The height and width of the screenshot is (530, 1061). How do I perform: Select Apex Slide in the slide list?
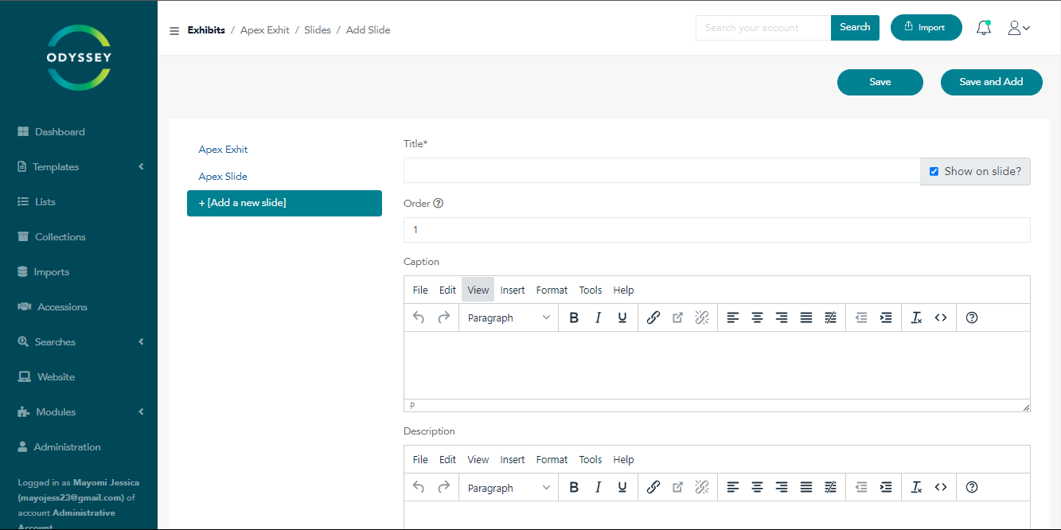223,177
